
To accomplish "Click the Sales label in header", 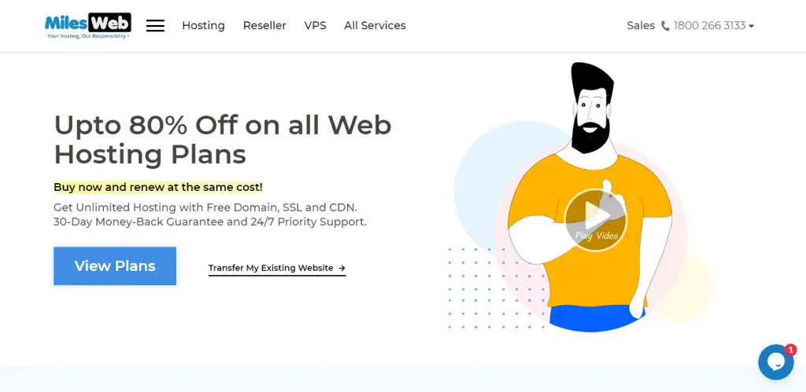I will (641, 26).
